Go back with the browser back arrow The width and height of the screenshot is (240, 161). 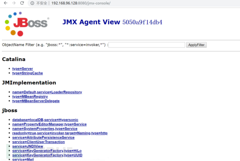tap(6, 3)
